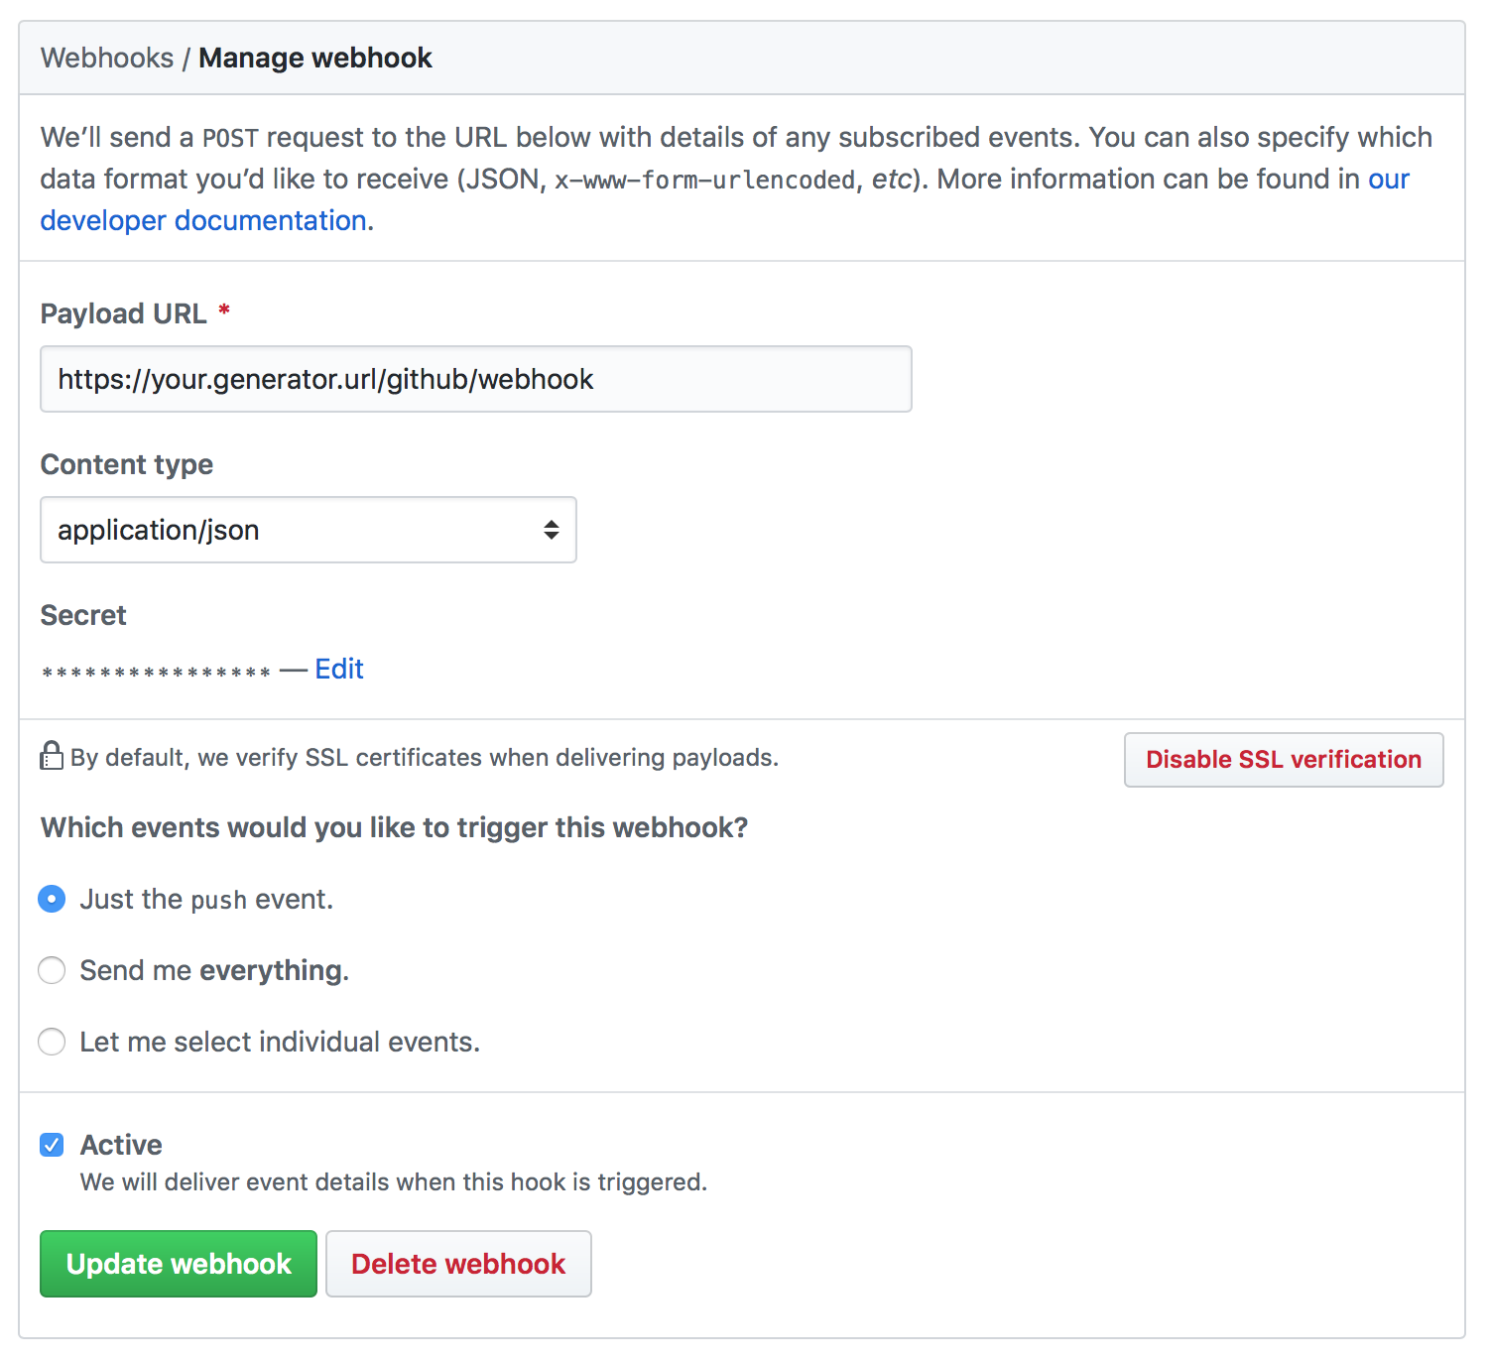Edit the webhook secret
This screenshot has height=1361, width=1490.
339,670
